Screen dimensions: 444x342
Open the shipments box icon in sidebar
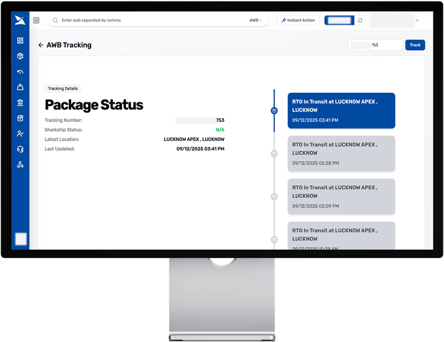(20, 56)
